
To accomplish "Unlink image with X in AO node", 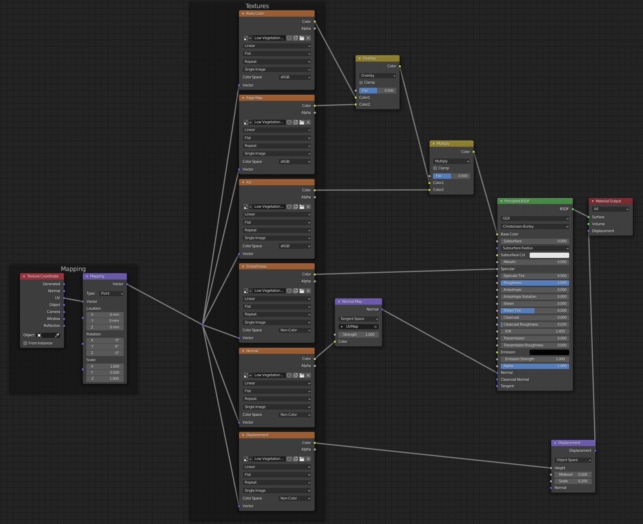I will [308, 206].
